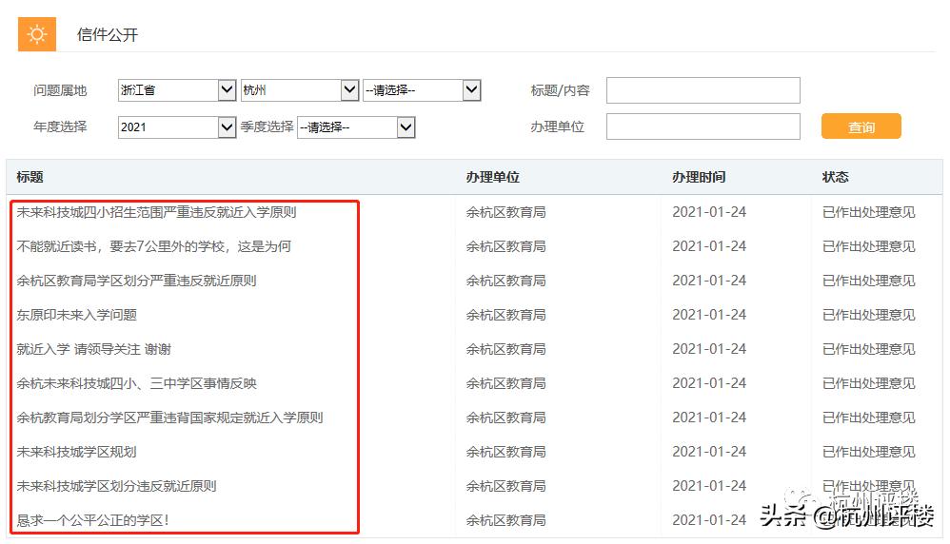Focus the 办理单位 search input field
The height and width of the screenshot is (544, 950).
(x=703, y=126)
